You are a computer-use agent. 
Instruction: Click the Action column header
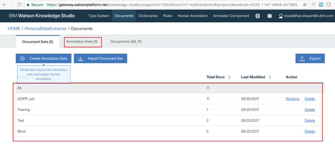[292, 77]
